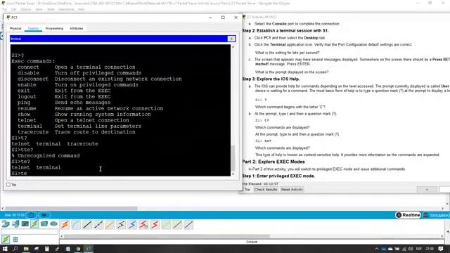Choose the dotted zigzag Phone cable
Image resolution: width=450 pixels, height=253 pixels.
pos(121,225)
